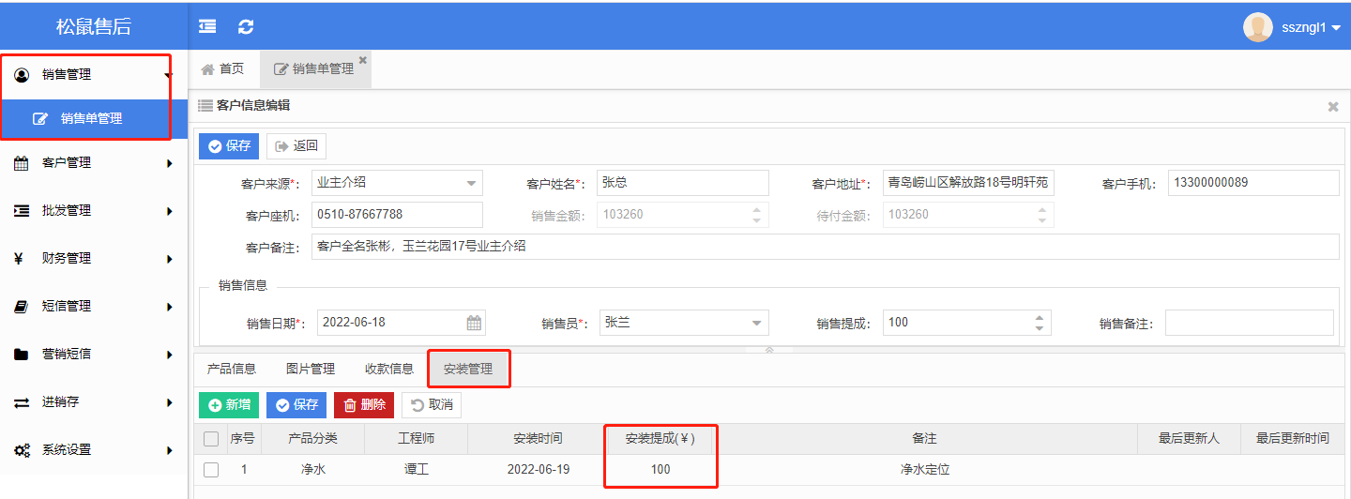Viewport: 1351px width, 499px height.
Task: Click the 客户备注 input field
Action: point(825,247)
